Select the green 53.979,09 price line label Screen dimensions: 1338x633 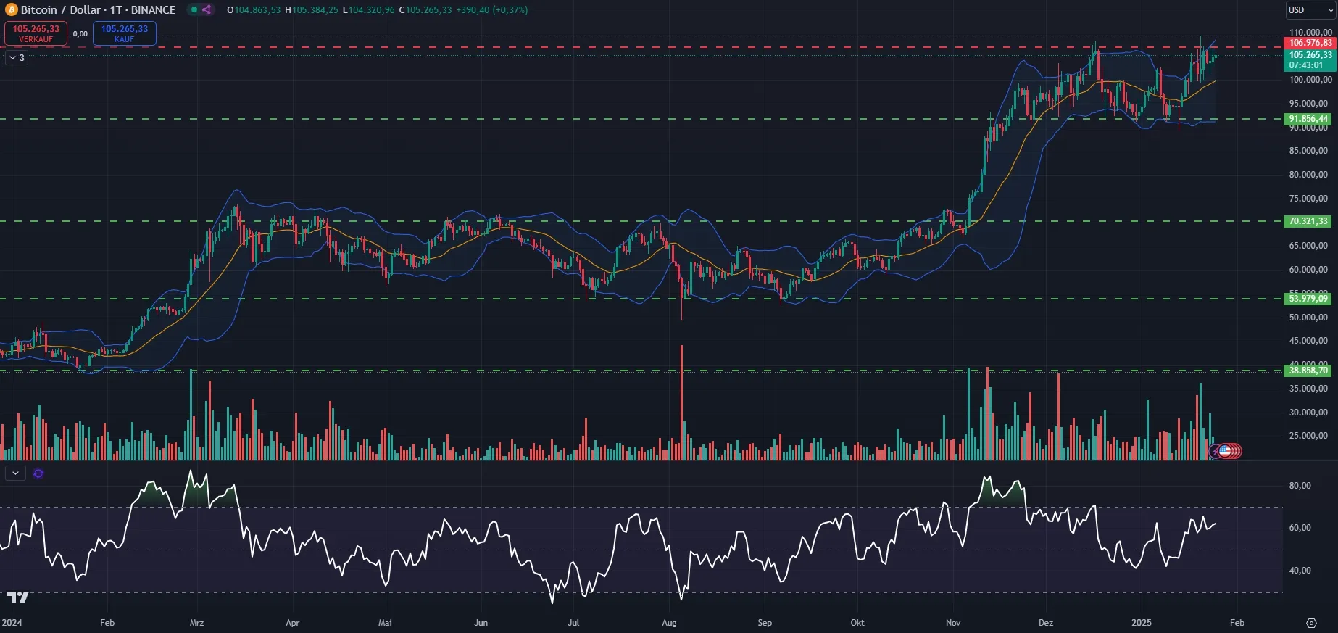point(1308,298)
